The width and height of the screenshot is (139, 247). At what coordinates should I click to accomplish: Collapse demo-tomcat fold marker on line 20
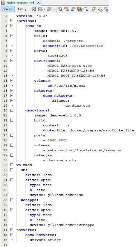coord(12,110)
